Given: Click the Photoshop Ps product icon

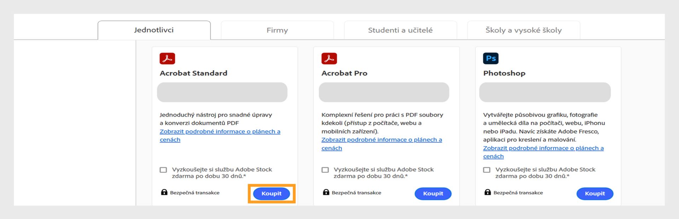Looking at the screenshot, I should coord(491,59).
